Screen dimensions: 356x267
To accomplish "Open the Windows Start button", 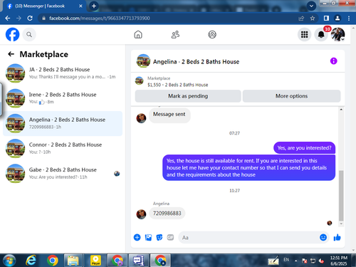I will [9, 261].
